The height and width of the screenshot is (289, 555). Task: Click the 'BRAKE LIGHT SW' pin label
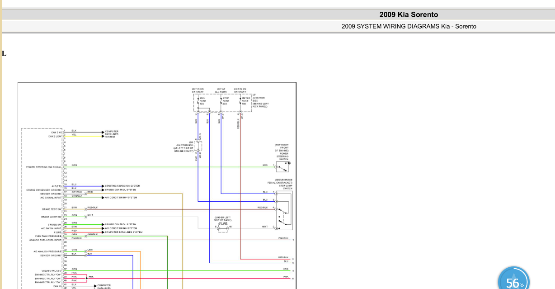pyautogui.click(x=52, y=217)
